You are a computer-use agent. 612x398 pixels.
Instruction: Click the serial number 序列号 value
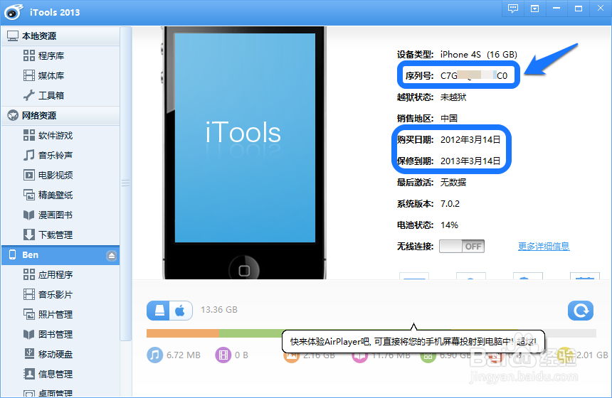474,75
